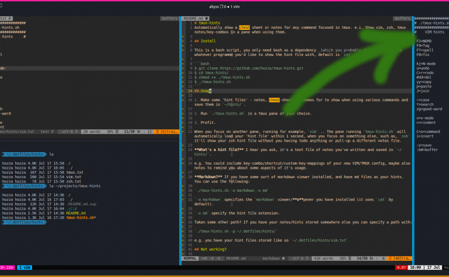The image size is (449, 277).
Task: Click the '## Install' heading
Action: (205, 41)
